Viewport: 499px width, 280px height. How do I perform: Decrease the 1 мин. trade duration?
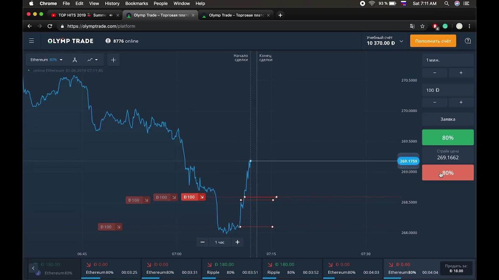(x=435, y=73)
